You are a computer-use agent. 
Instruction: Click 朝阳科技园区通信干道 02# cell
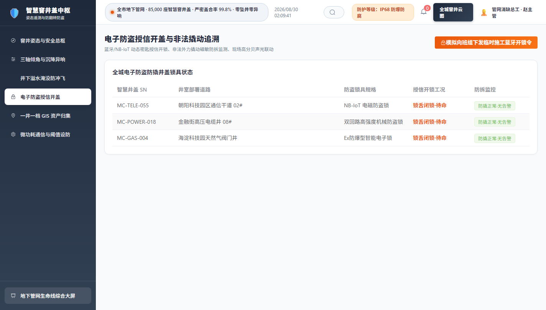(211, 105)
